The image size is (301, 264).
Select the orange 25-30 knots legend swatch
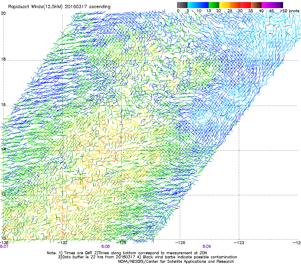click(x=235, y=5)
